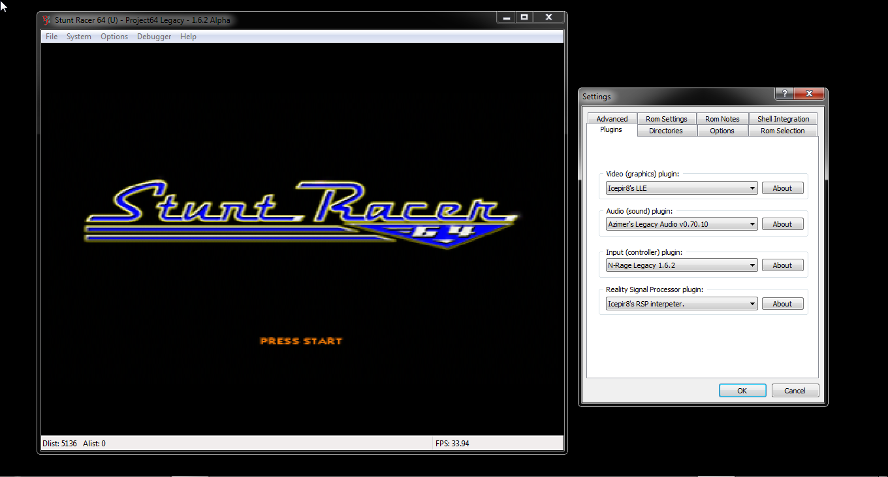Switch to the Directories tab

pyautogui.click(x=666, y=131)
